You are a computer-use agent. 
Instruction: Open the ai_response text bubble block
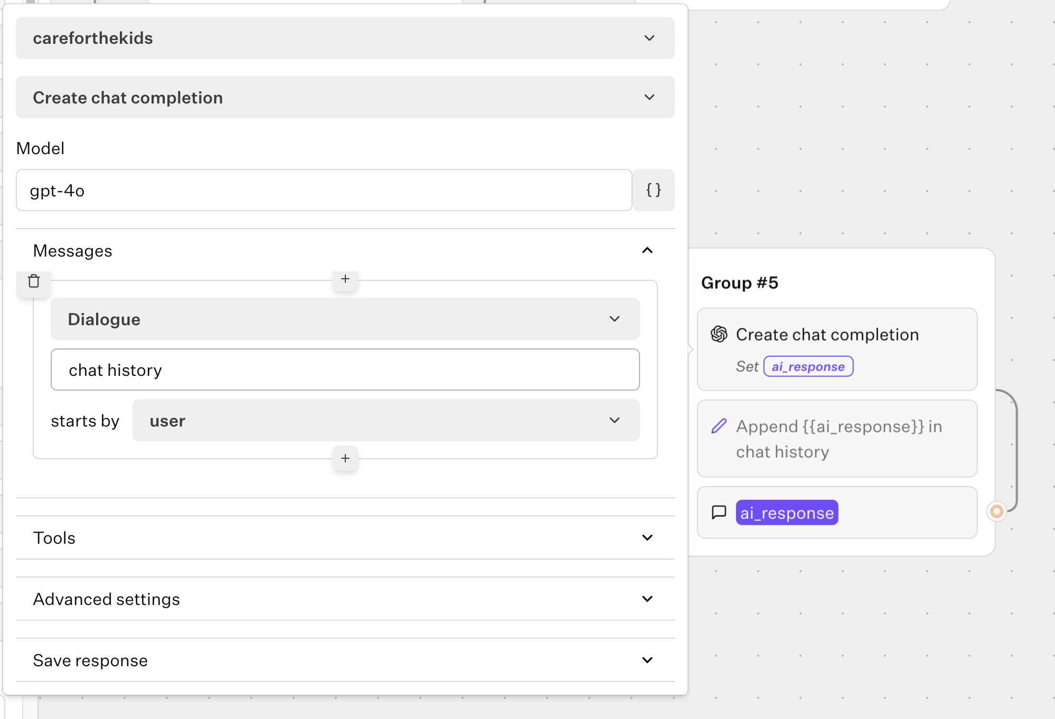837,513
